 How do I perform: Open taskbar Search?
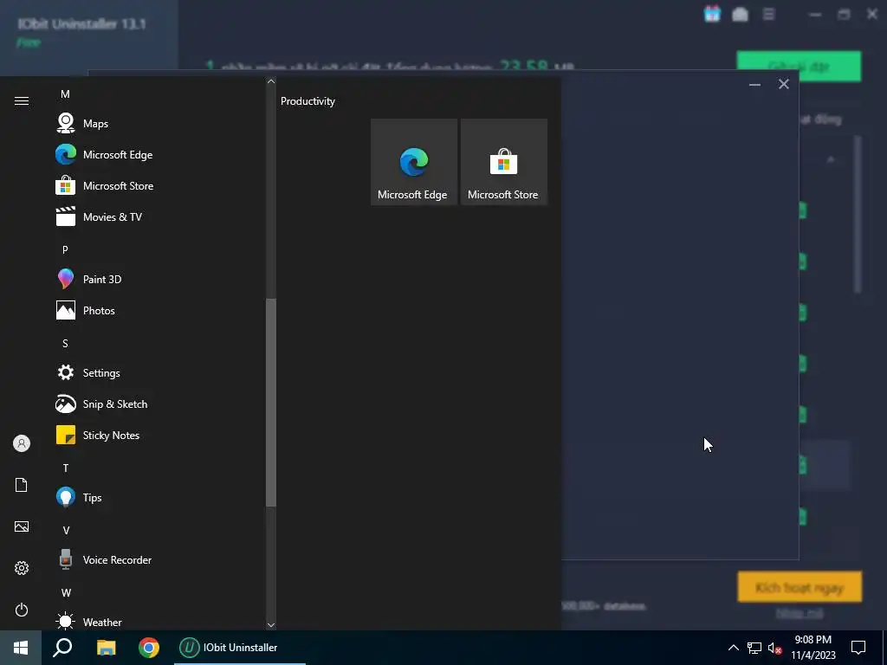tap(62, 648)
